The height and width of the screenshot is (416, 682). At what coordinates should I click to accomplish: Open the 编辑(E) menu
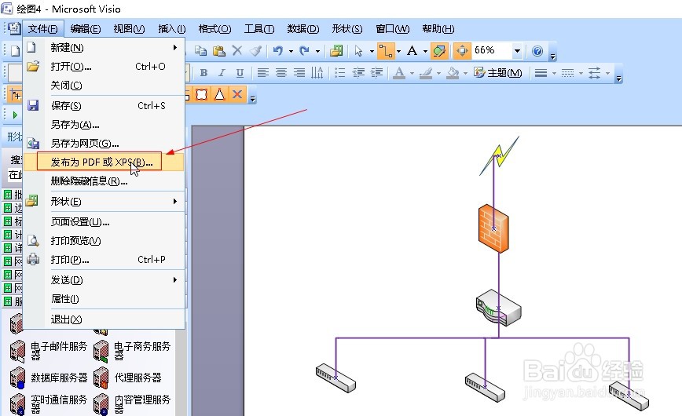85,29
